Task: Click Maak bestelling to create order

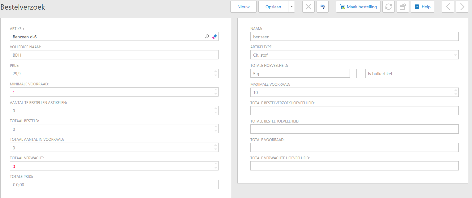Action: pyautogui.click(x=358, y=7)
